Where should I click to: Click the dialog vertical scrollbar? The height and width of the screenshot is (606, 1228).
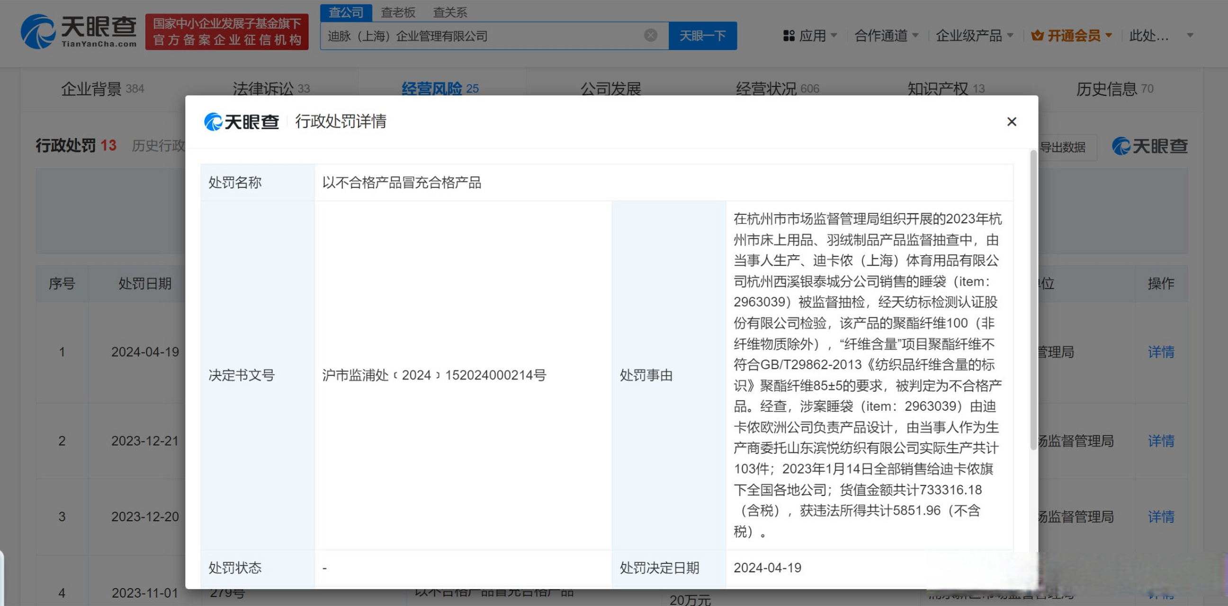(x=1033, y=300)
